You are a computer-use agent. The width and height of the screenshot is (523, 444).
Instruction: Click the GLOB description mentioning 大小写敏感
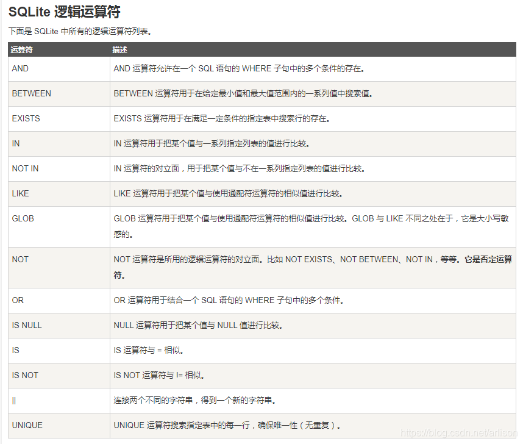click(x=311, y=226)
